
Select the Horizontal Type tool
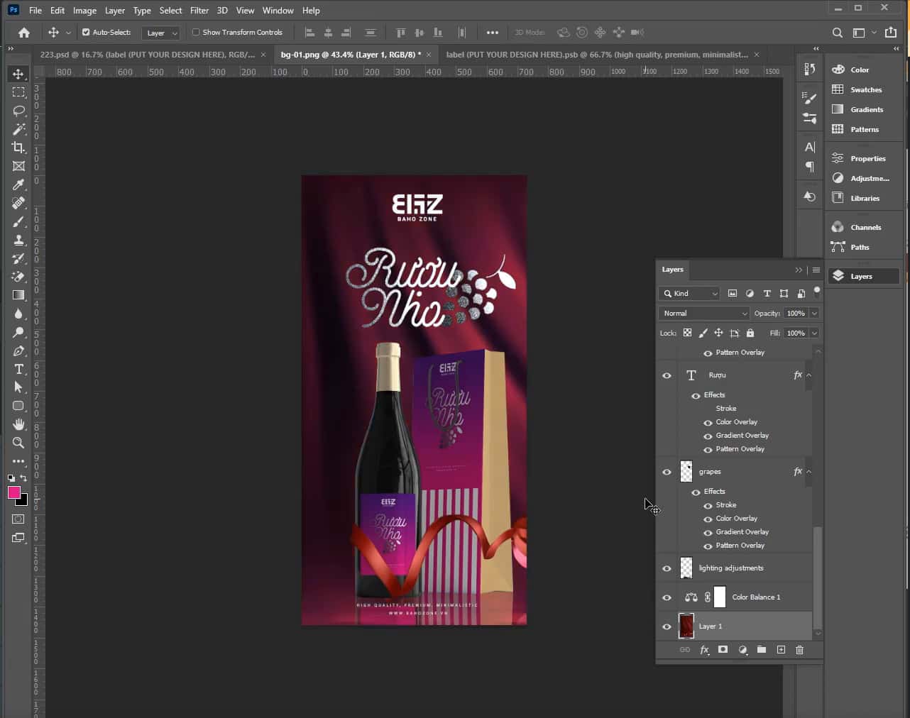click(18, 369)
